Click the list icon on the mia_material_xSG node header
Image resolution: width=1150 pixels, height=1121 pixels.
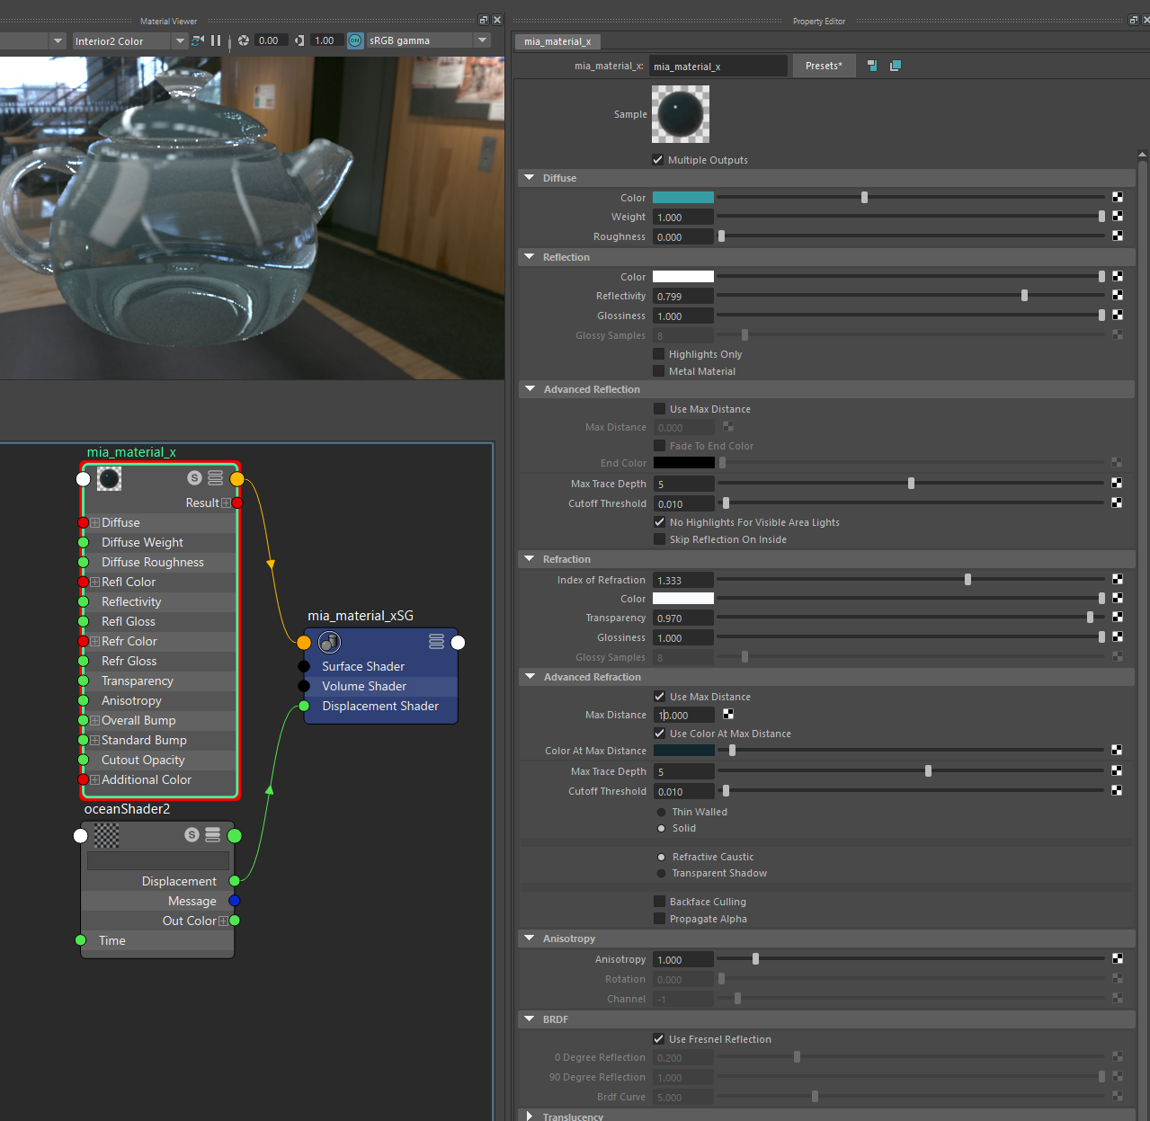pos(436,641)
